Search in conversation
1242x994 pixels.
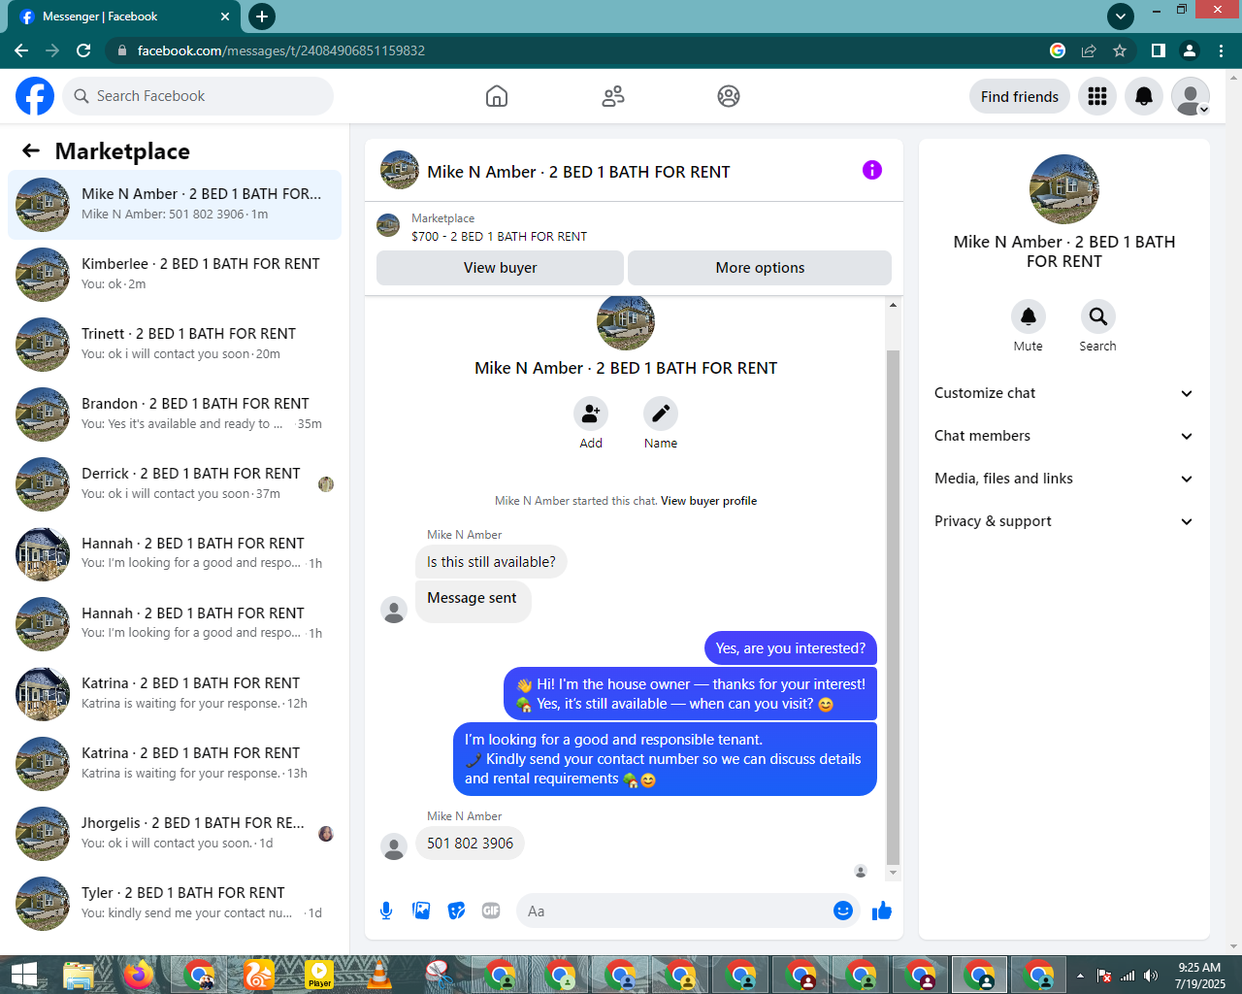click(1098, 316)
